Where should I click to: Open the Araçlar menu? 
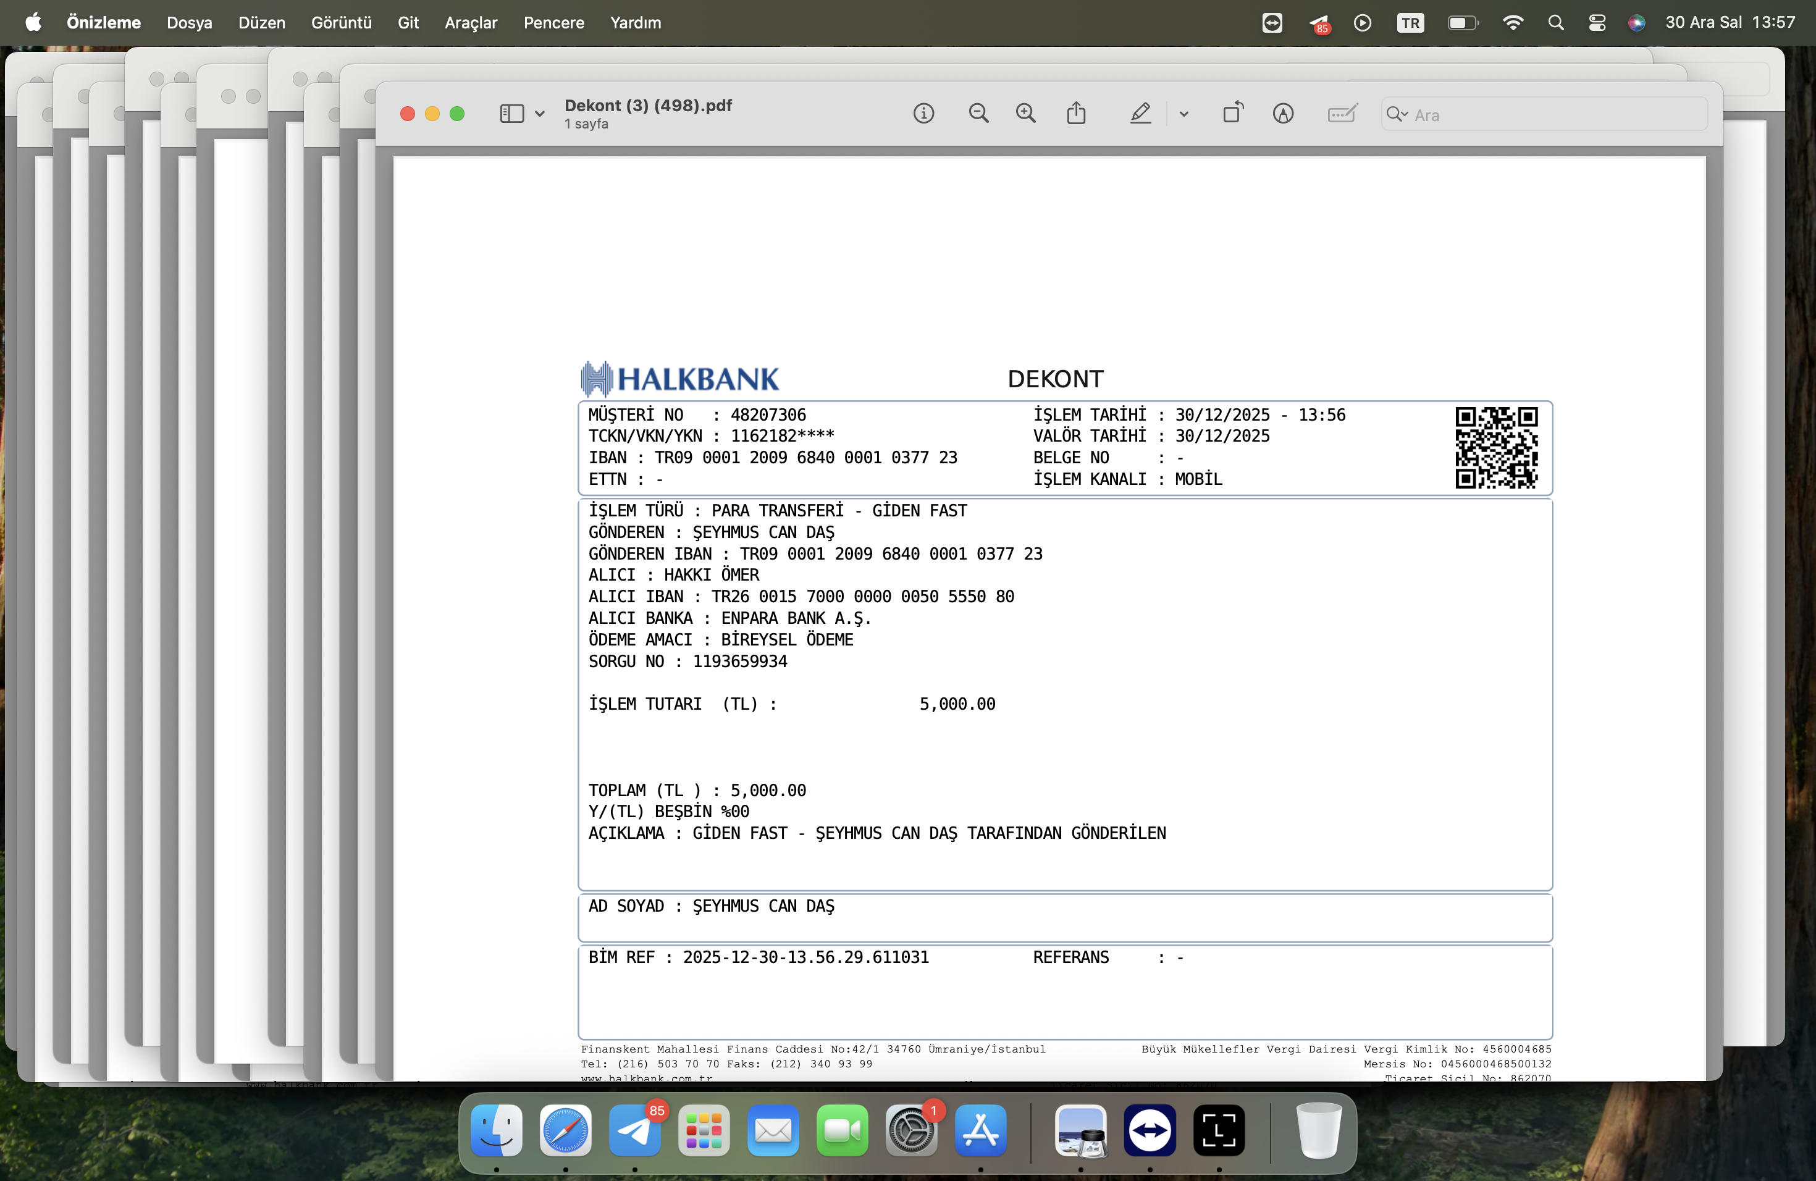(471, 23)
